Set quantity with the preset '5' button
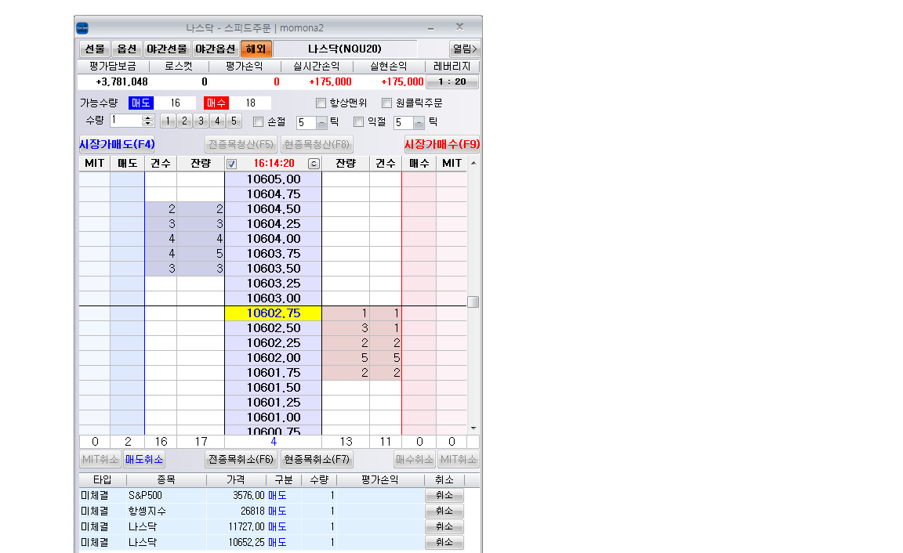Image resolution: width=903 pixels, height=553 pixels. 234,121
